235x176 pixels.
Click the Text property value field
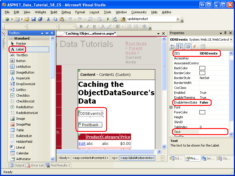tap(213, 132)
